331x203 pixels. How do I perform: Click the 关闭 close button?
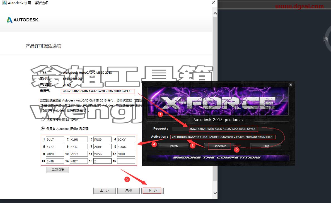point(128,190)
